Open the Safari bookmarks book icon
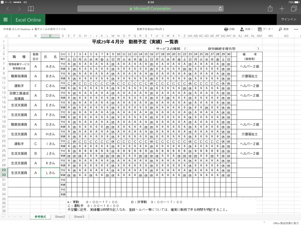This screenshot has width=301, height=225. pos(31,8)
